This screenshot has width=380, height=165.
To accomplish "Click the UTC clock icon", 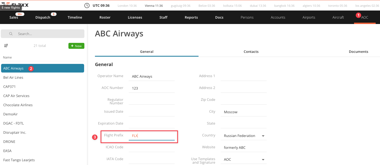I will click(87, 5).
